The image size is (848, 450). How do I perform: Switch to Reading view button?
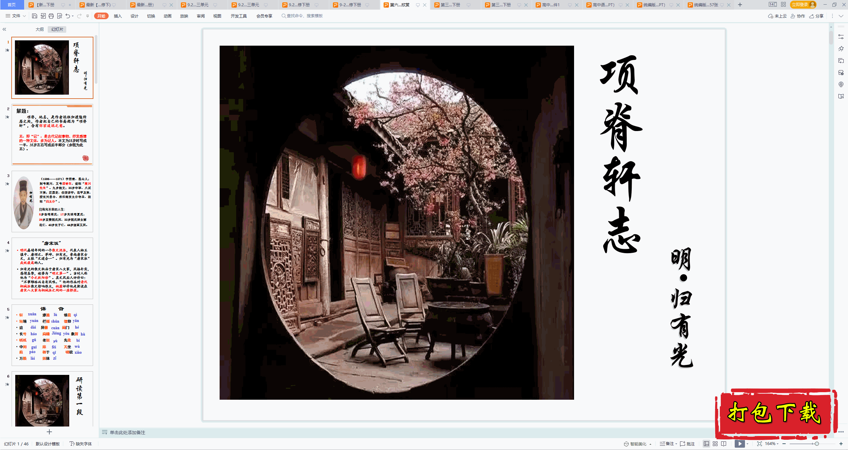pos(724,444)
